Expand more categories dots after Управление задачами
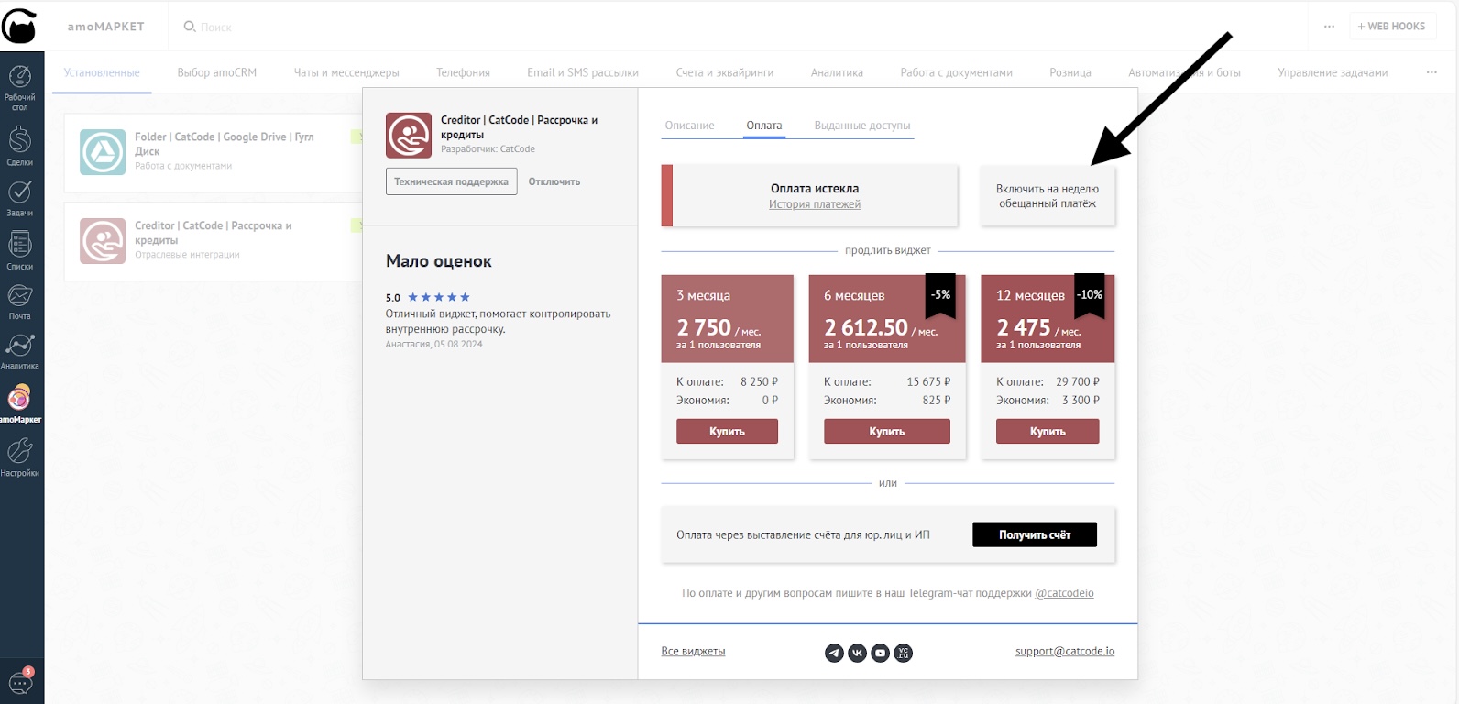 pos(1432,72)
